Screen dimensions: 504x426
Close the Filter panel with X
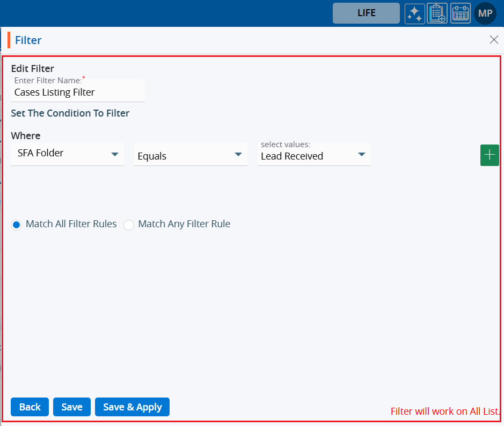click(x=494, y=39)
